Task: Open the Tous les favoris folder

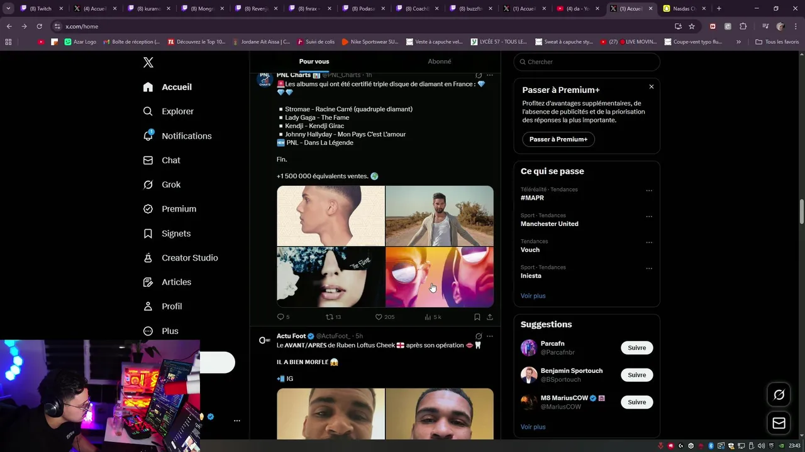Action: click(777, 42)
